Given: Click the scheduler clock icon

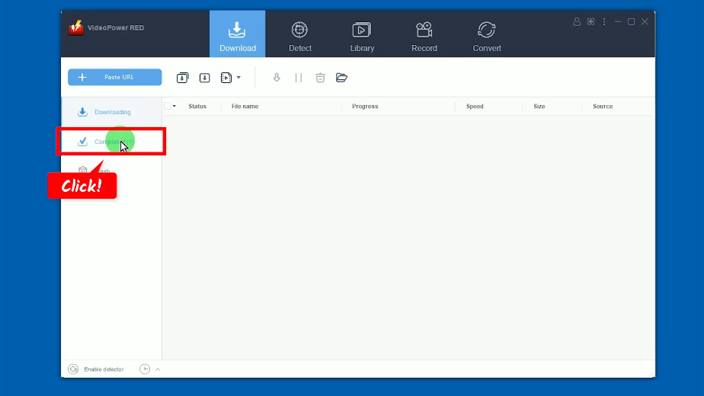Looking at the screenshot, I should (x=145, y=369).
